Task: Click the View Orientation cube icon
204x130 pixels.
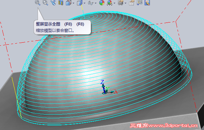Action: point(69,3)
